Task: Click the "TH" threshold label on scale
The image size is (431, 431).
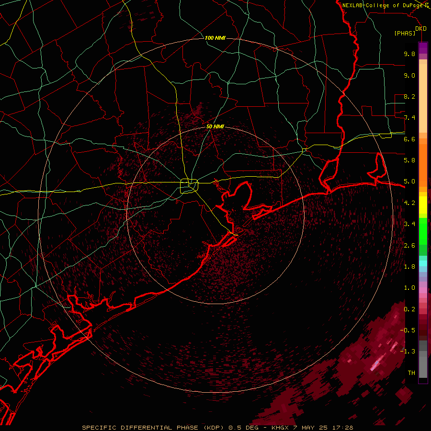Action: (411, 373)
